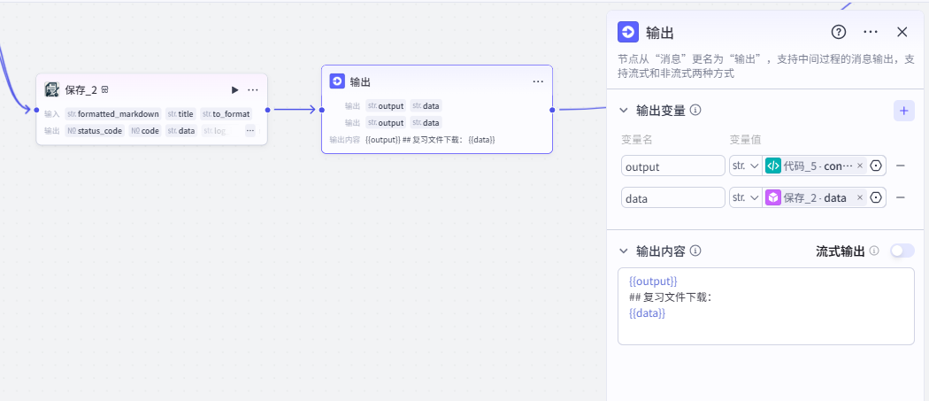
Task: Click the right output port of 输出 node
Action: point(552,110)
